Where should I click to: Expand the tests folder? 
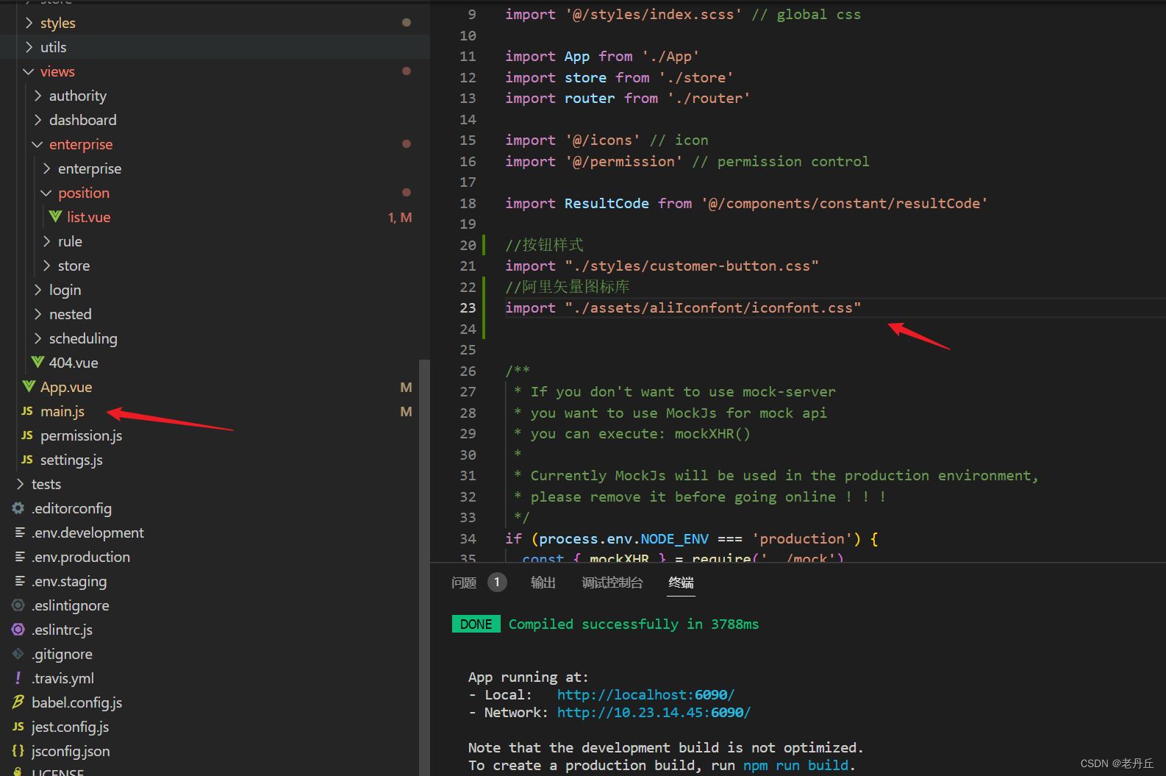tap(20, 484)
